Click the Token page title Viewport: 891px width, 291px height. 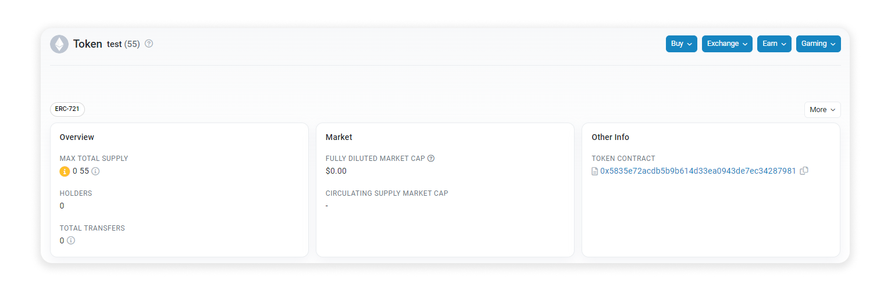pyautogui.click(x=88, y=44)
